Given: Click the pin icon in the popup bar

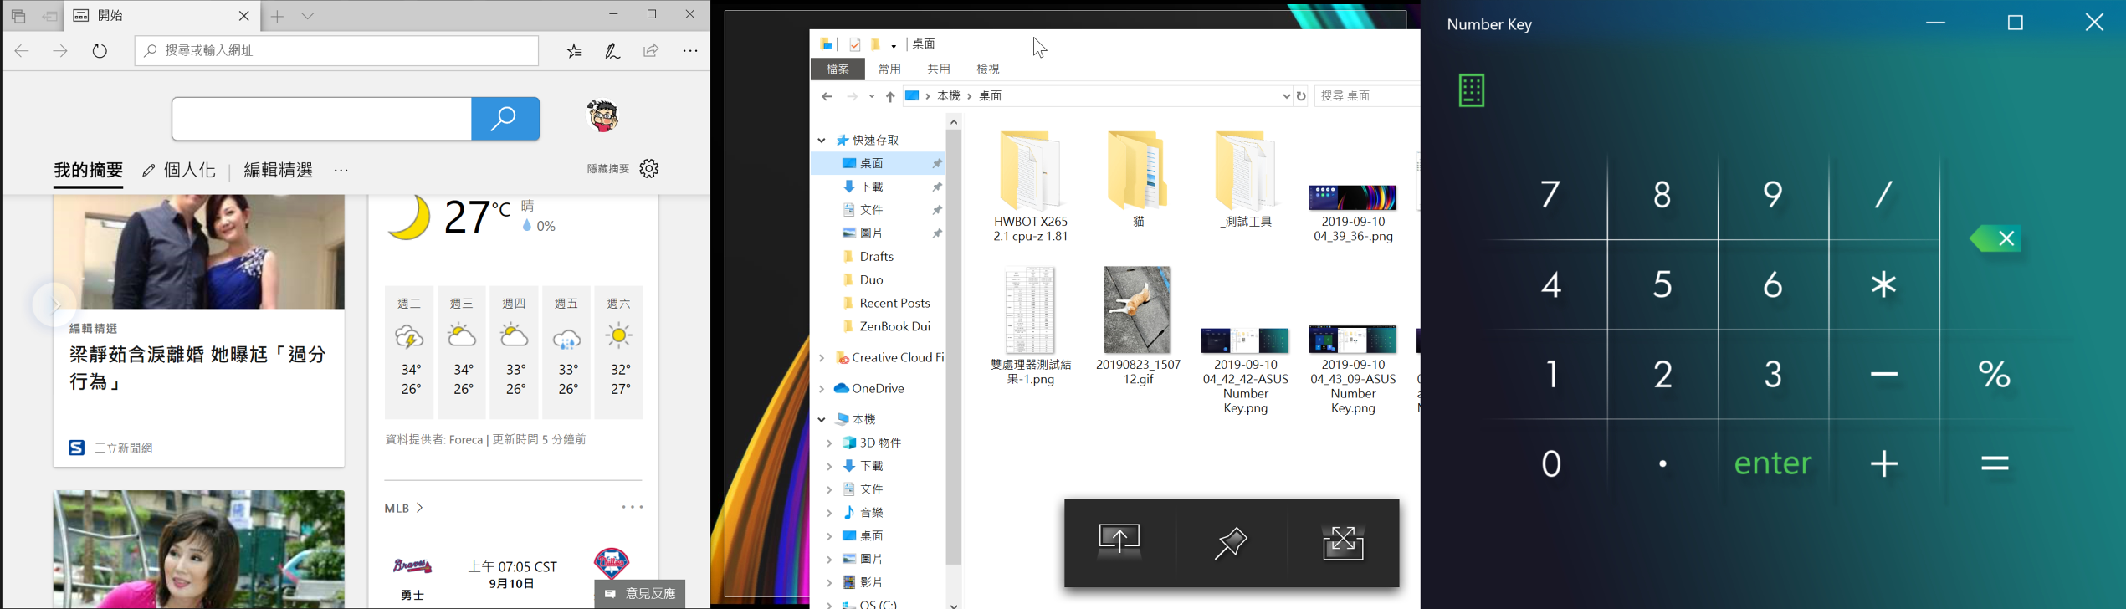Looking at the screenshot, I should click(1231, 543).
